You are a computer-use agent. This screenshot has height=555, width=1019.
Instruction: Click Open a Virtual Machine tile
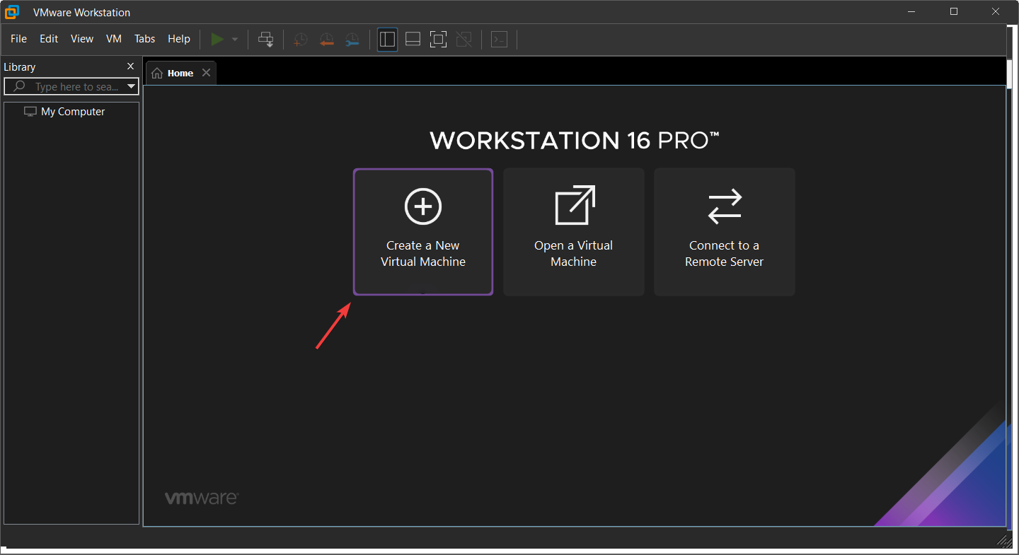coord(574,232)
